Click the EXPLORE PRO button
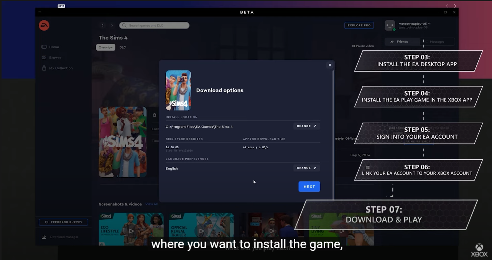 [x=359, y=25]
